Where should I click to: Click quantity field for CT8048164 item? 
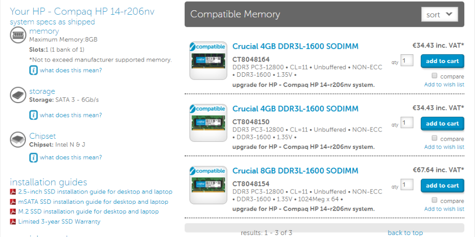click(407, 60)
